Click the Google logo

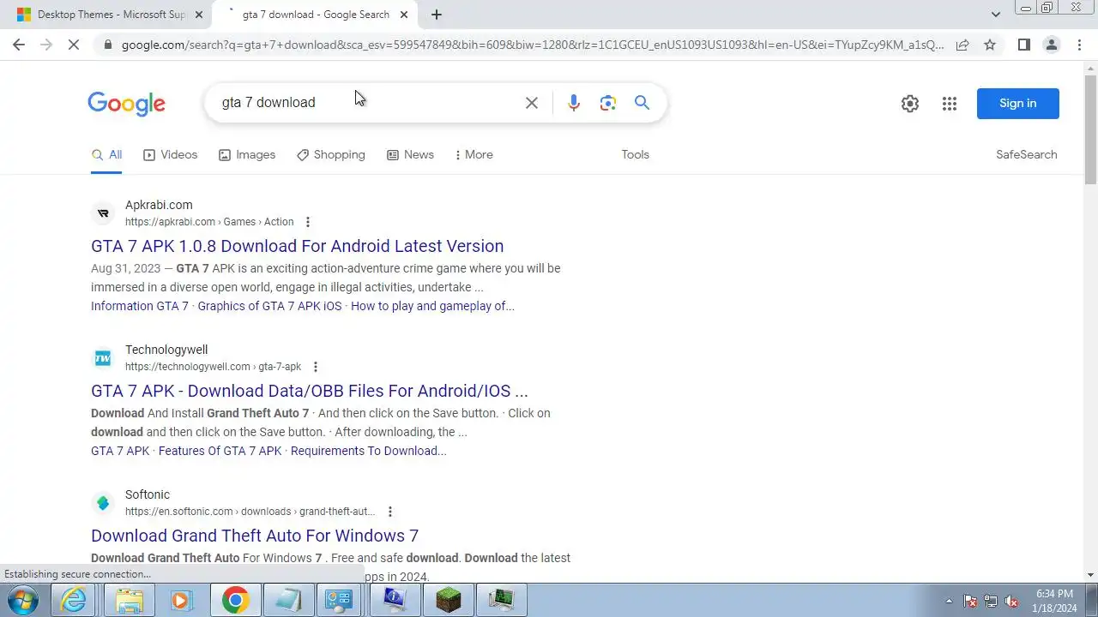(126, 104)
